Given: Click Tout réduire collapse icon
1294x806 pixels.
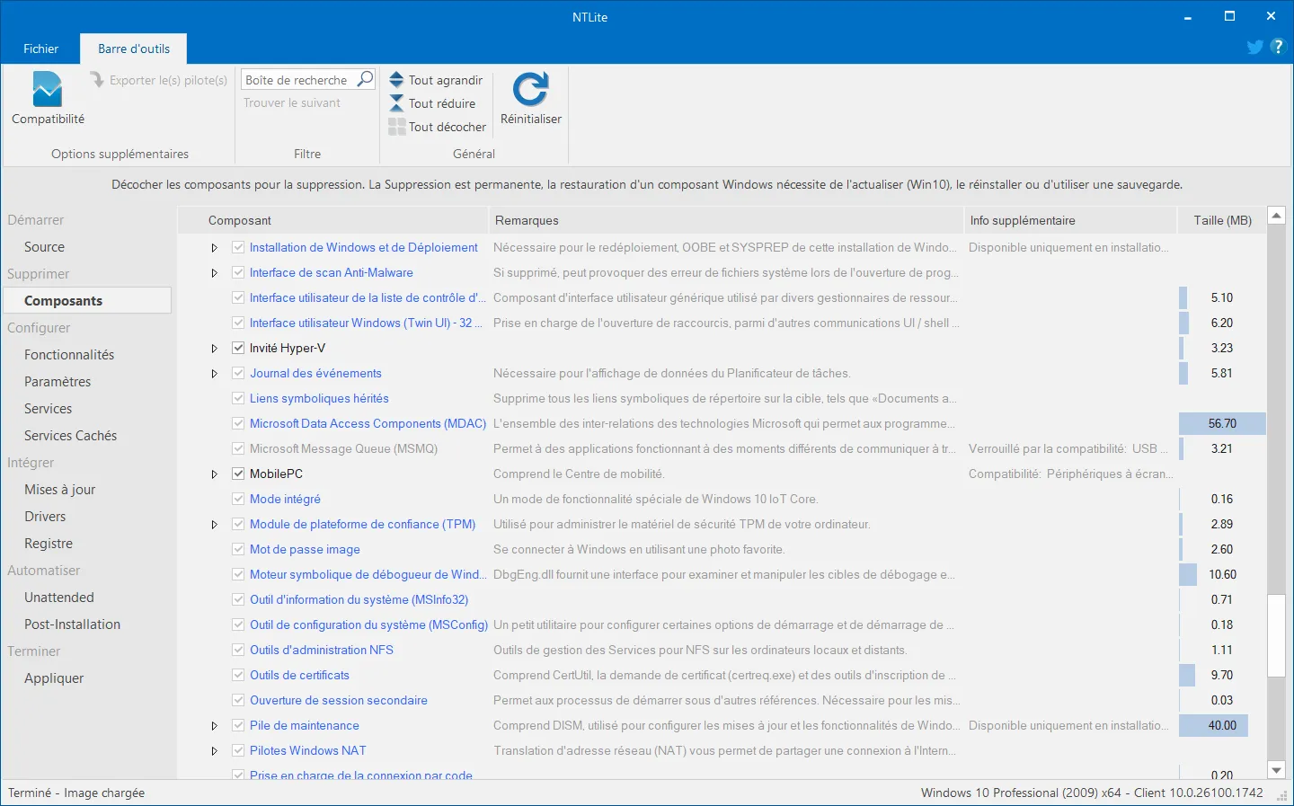Looking at the screenshot, I should click(396, 103).
